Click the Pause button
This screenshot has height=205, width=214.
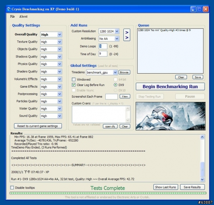click(190, 97)
